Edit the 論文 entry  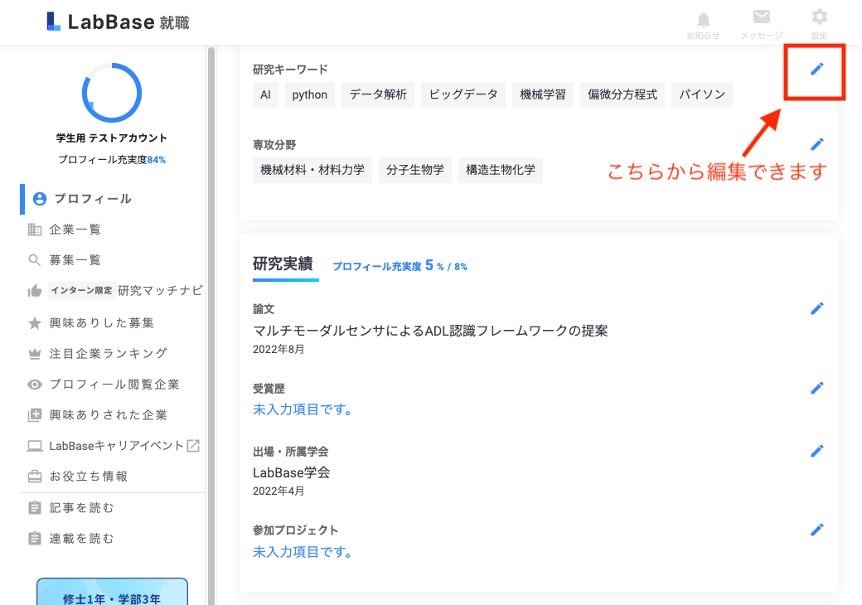coord(817,308)
